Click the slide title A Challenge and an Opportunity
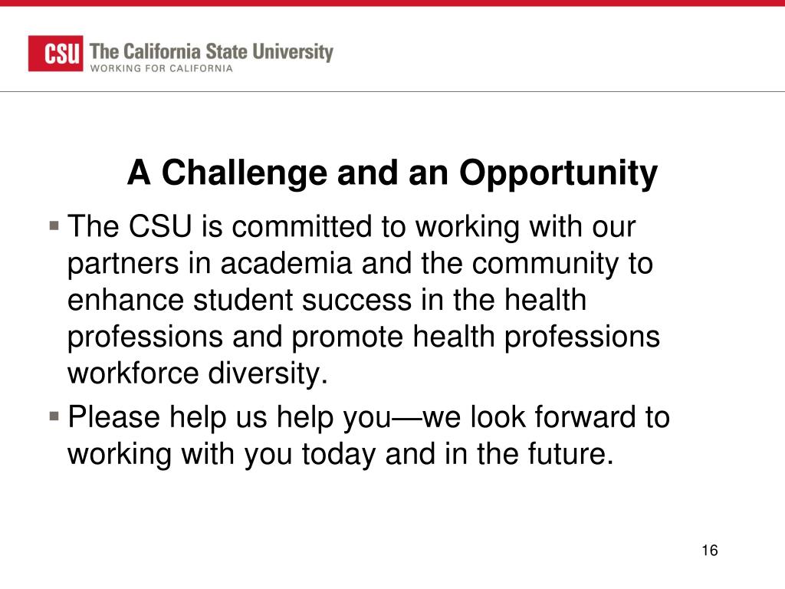Image resolution: width=785 pixels, height=589 pixels. [x=392, y=173]
